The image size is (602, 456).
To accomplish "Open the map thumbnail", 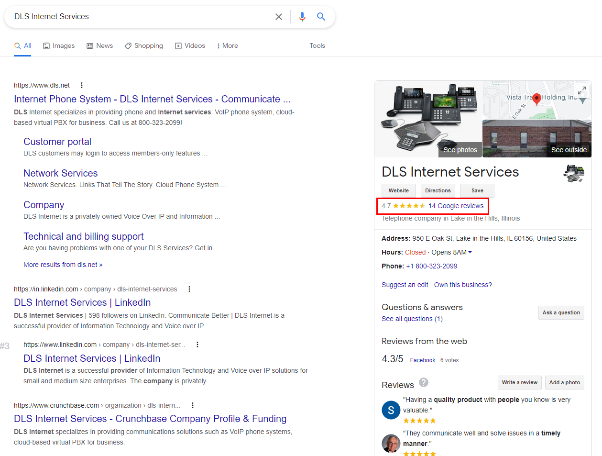I will click(x=537, y=100).
